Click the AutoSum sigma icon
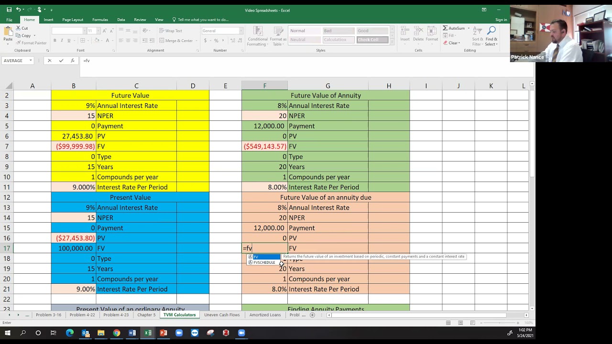The width and height of the screenshot is (612, 344). tap(445, 28)
